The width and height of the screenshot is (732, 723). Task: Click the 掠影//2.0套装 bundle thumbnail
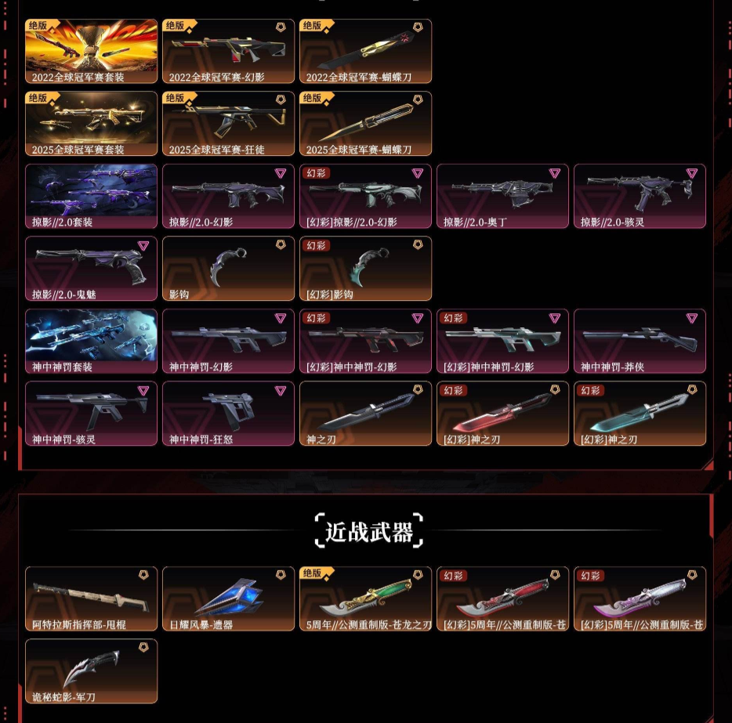[91, 196]
